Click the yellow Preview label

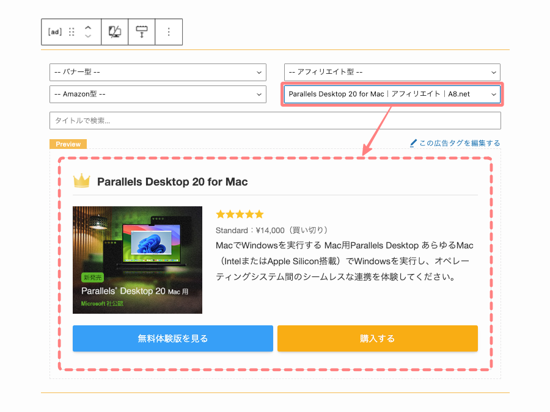point(68,144)
